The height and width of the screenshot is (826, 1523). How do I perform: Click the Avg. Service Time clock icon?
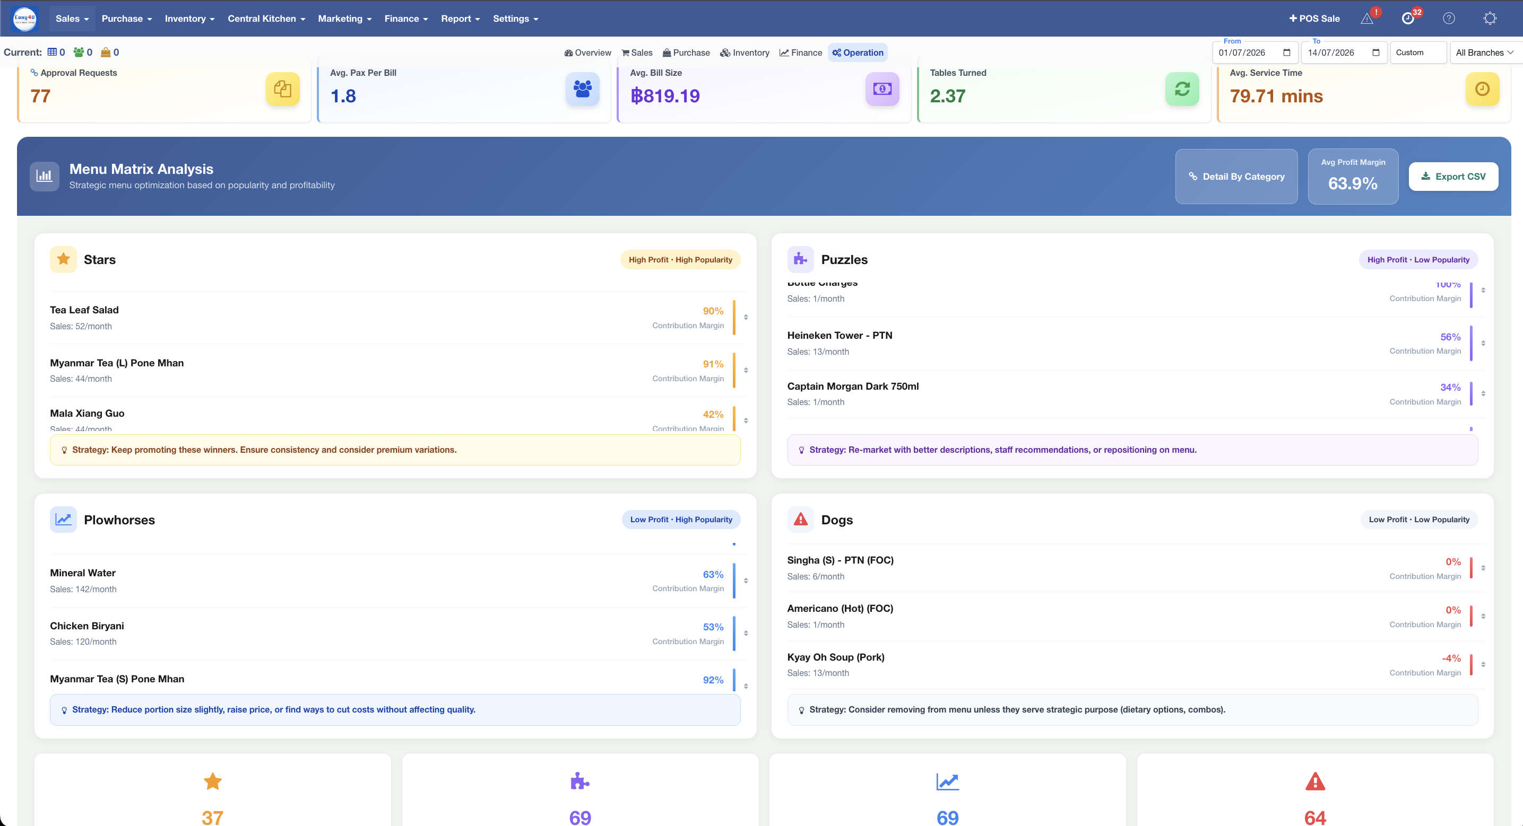coord(1482,89)
